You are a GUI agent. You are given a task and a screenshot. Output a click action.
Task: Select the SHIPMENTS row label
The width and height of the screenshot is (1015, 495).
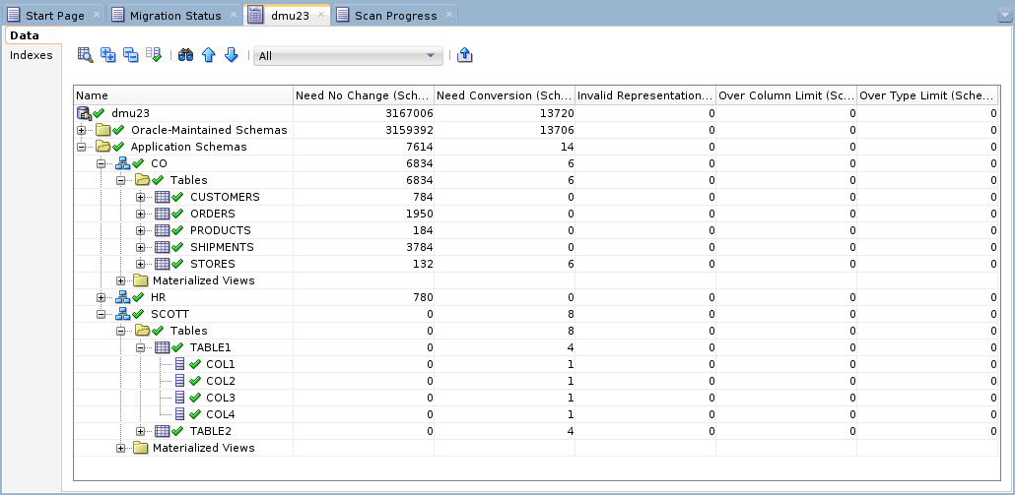(222, 248)
